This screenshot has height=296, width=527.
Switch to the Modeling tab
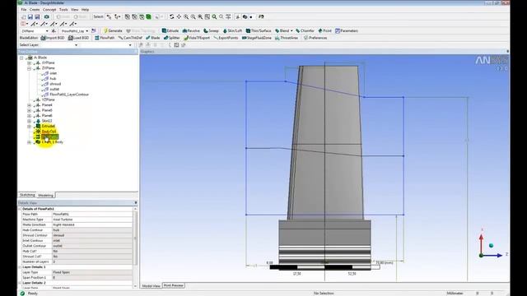click(45, 196)
